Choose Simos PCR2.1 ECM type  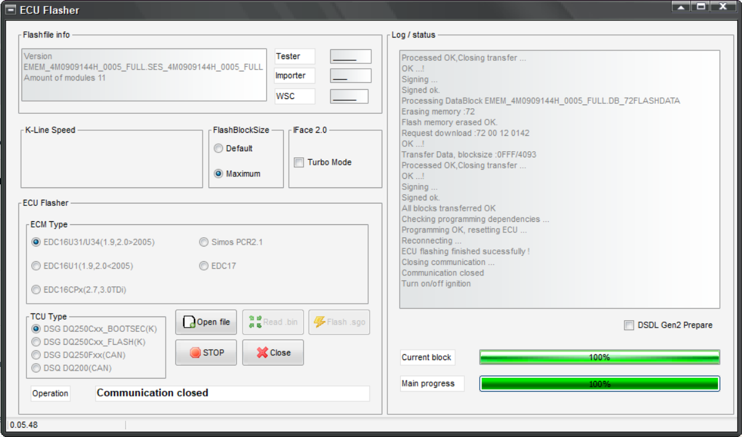click(204, 242)
